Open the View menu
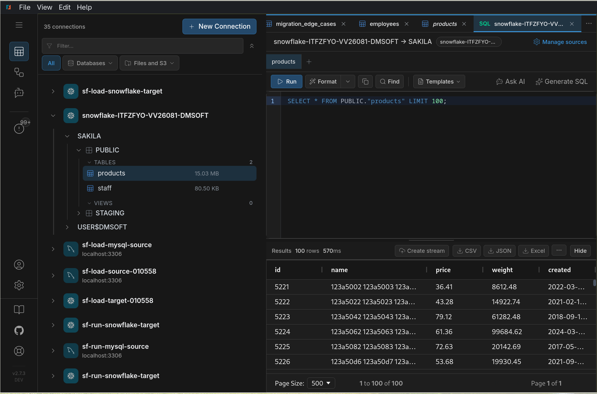Image resolution: width=597 pixels, height=394 pixels. 45,7
